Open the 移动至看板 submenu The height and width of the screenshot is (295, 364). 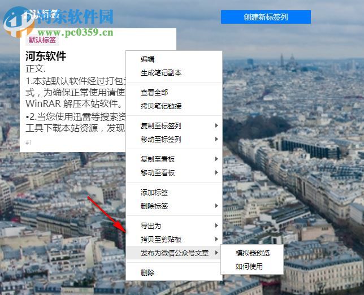click(x=174, y=172)
